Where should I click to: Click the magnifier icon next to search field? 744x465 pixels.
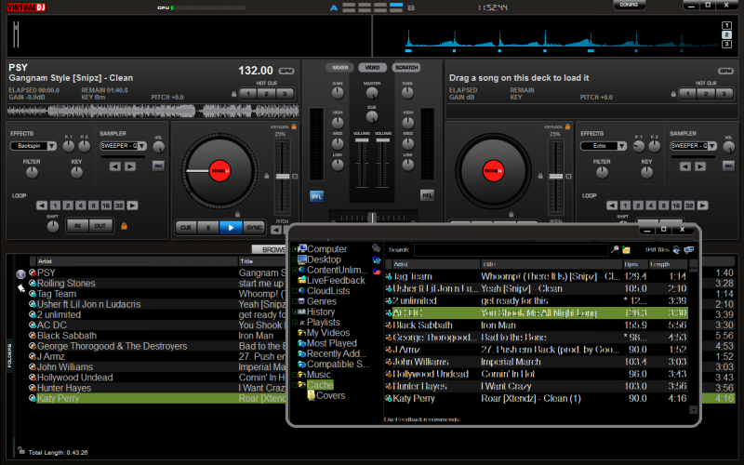pos(614,250)
